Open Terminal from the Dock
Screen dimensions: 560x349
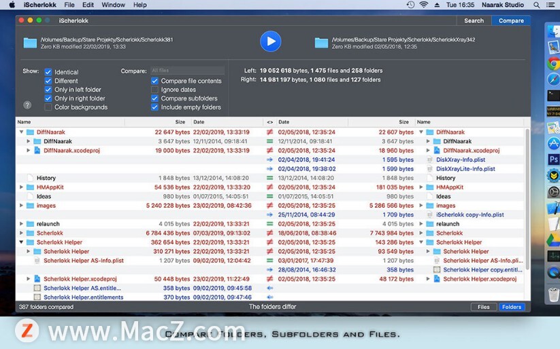click(553, 96)
